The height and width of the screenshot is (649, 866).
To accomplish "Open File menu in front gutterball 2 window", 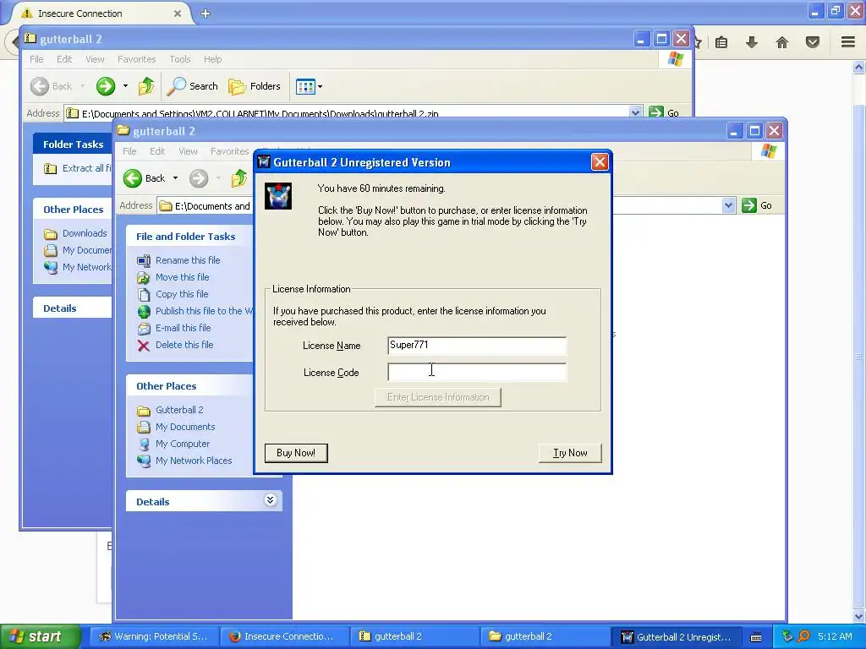I will click(x=129, y=151).
